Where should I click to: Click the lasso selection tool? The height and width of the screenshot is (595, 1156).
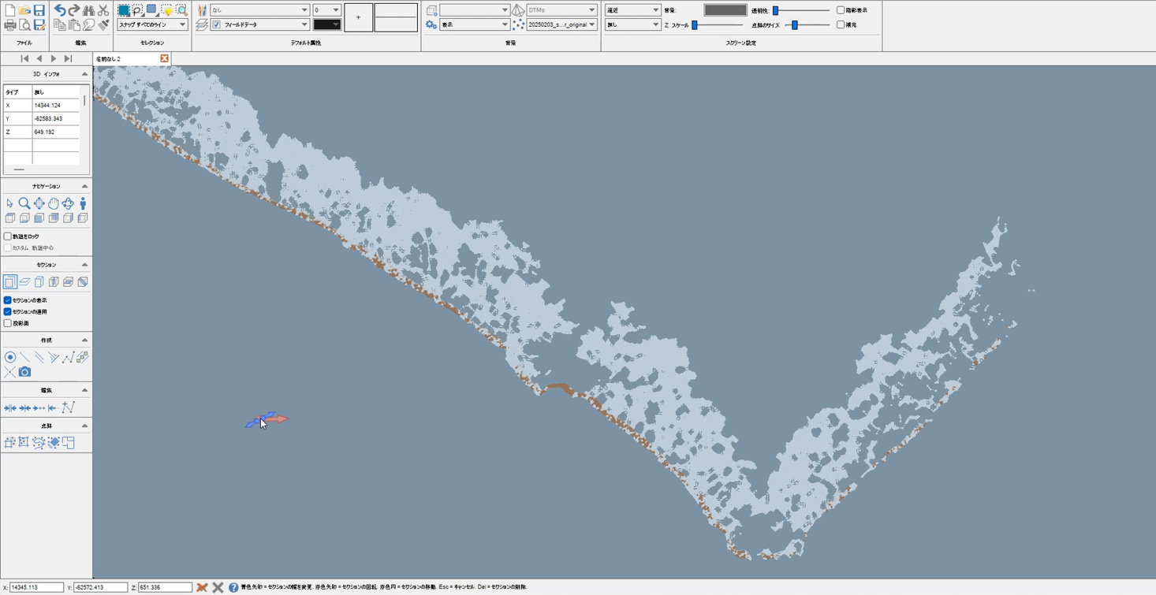pyautogui.click(x=138, y=10)
